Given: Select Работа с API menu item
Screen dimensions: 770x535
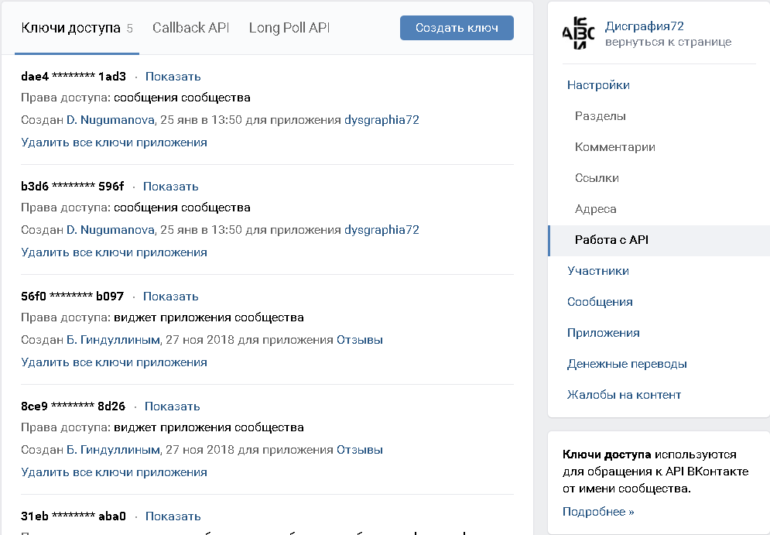Looking at the screenshot, I should (659, 240).
